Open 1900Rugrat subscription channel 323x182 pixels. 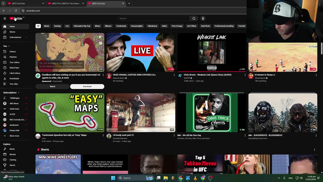[15, 98]
